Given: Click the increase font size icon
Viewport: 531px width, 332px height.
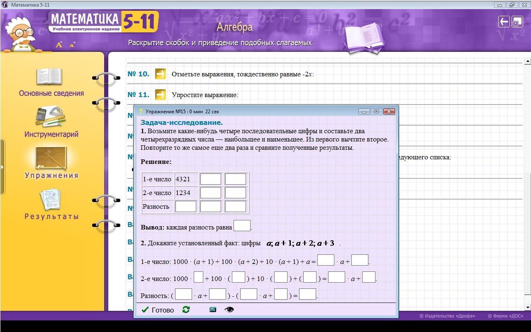Looking at the screenshot, I should click(59, 44).
